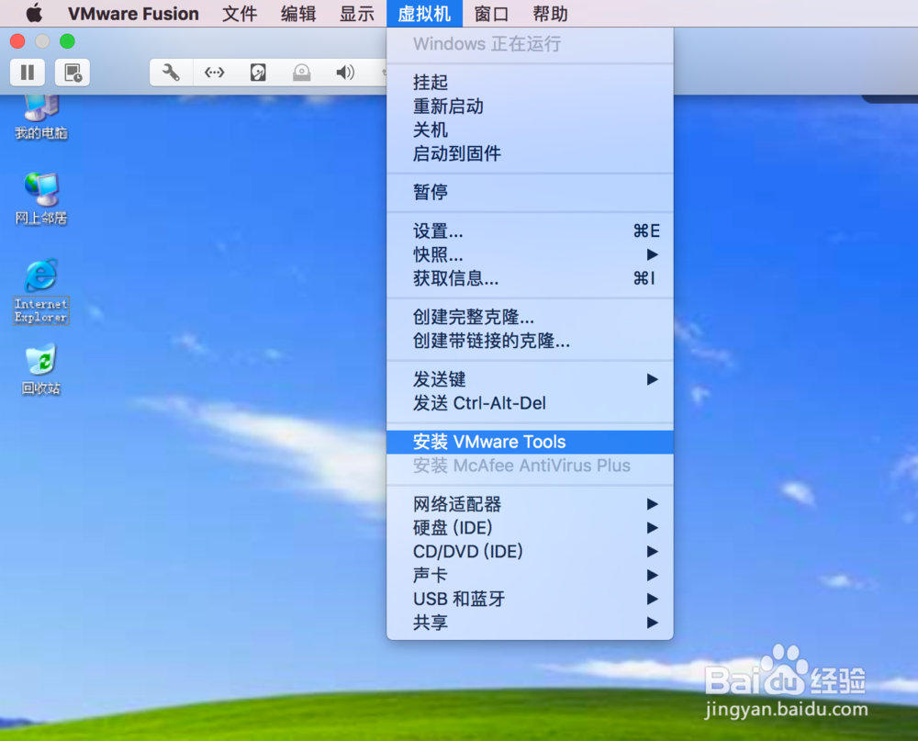Open the 窗口 menu in the menu bar
The width and height of the screenshot is (918, 741).
[x=491, y=14]
